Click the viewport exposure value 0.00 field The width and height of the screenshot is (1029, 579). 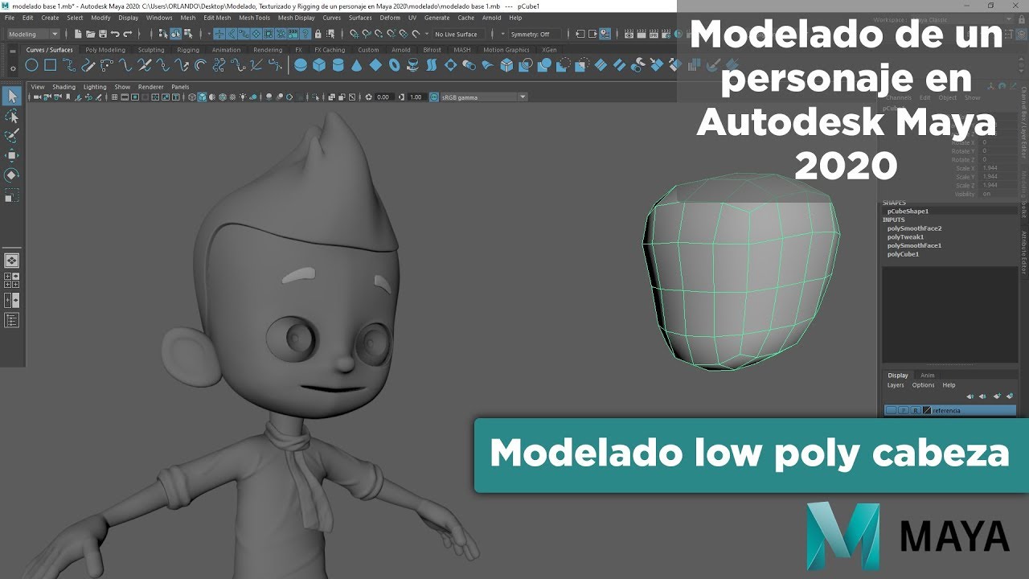(383, 96)
